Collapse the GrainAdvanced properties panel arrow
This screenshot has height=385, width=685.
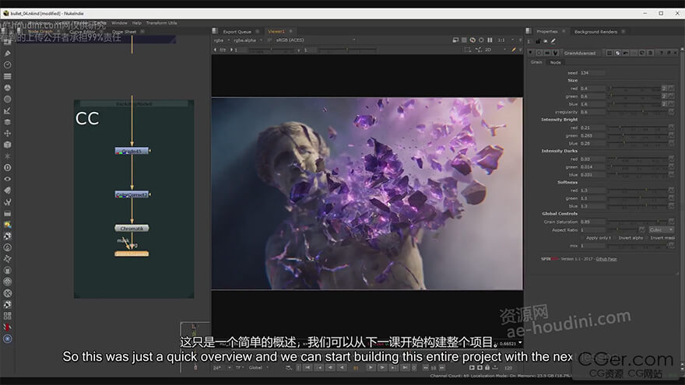coord(531,53)
